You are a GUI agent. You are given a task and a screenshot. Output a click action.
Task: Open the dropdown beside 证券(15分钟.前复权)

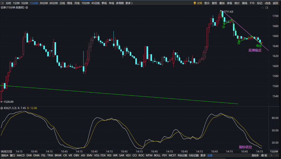(27, 8)
